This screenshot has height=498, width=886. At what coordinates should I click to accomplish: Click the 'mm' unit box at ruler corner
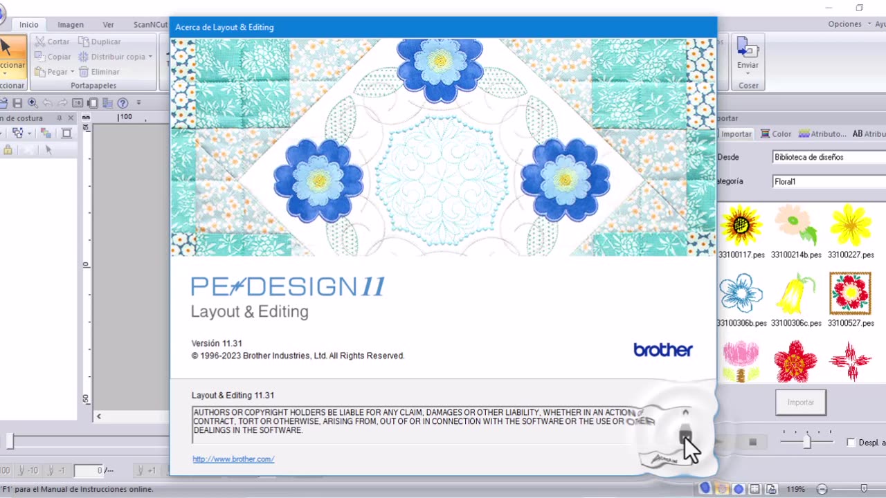[x=86, y=118]
